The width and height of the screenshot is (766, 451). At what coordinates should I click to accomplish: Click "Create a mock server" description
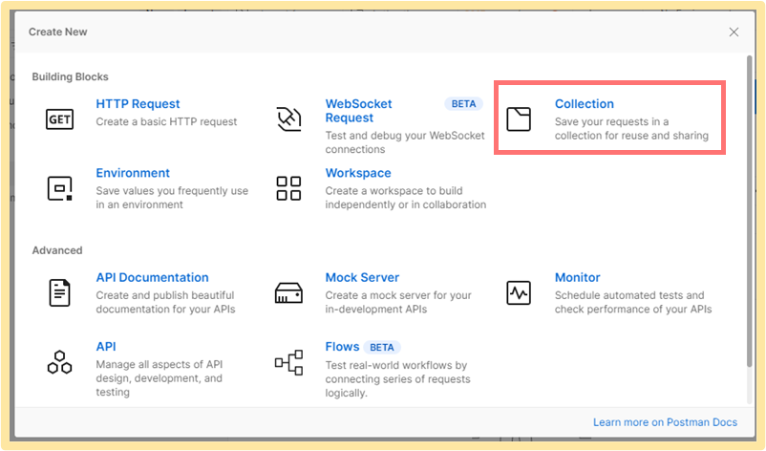[x=398, y=302]
